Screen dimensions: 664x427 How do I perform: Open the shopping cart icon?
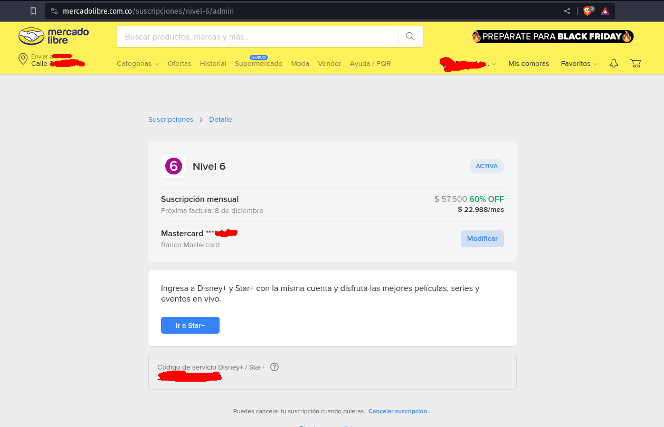pos(635,63)
